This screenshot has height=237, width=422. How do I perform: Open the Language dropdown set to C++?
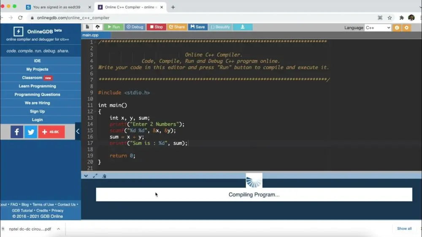378,28
